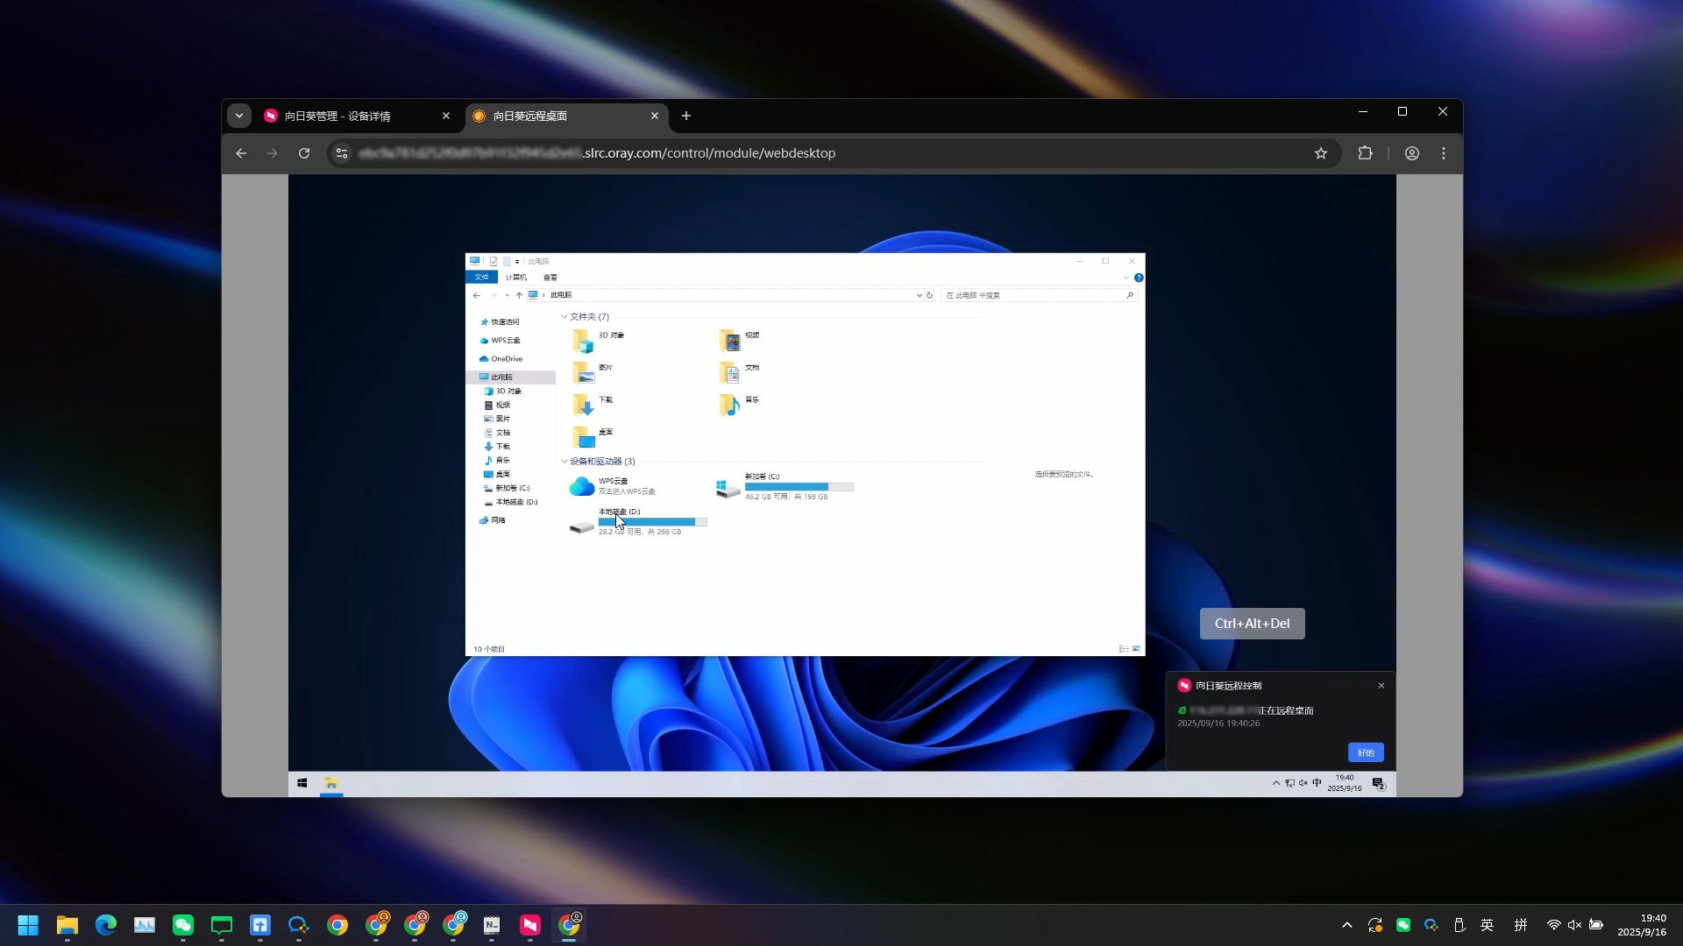1683x946 pixels.
Task: Toggle large icons view in explorer status bar
Action: click(1137, 649)
